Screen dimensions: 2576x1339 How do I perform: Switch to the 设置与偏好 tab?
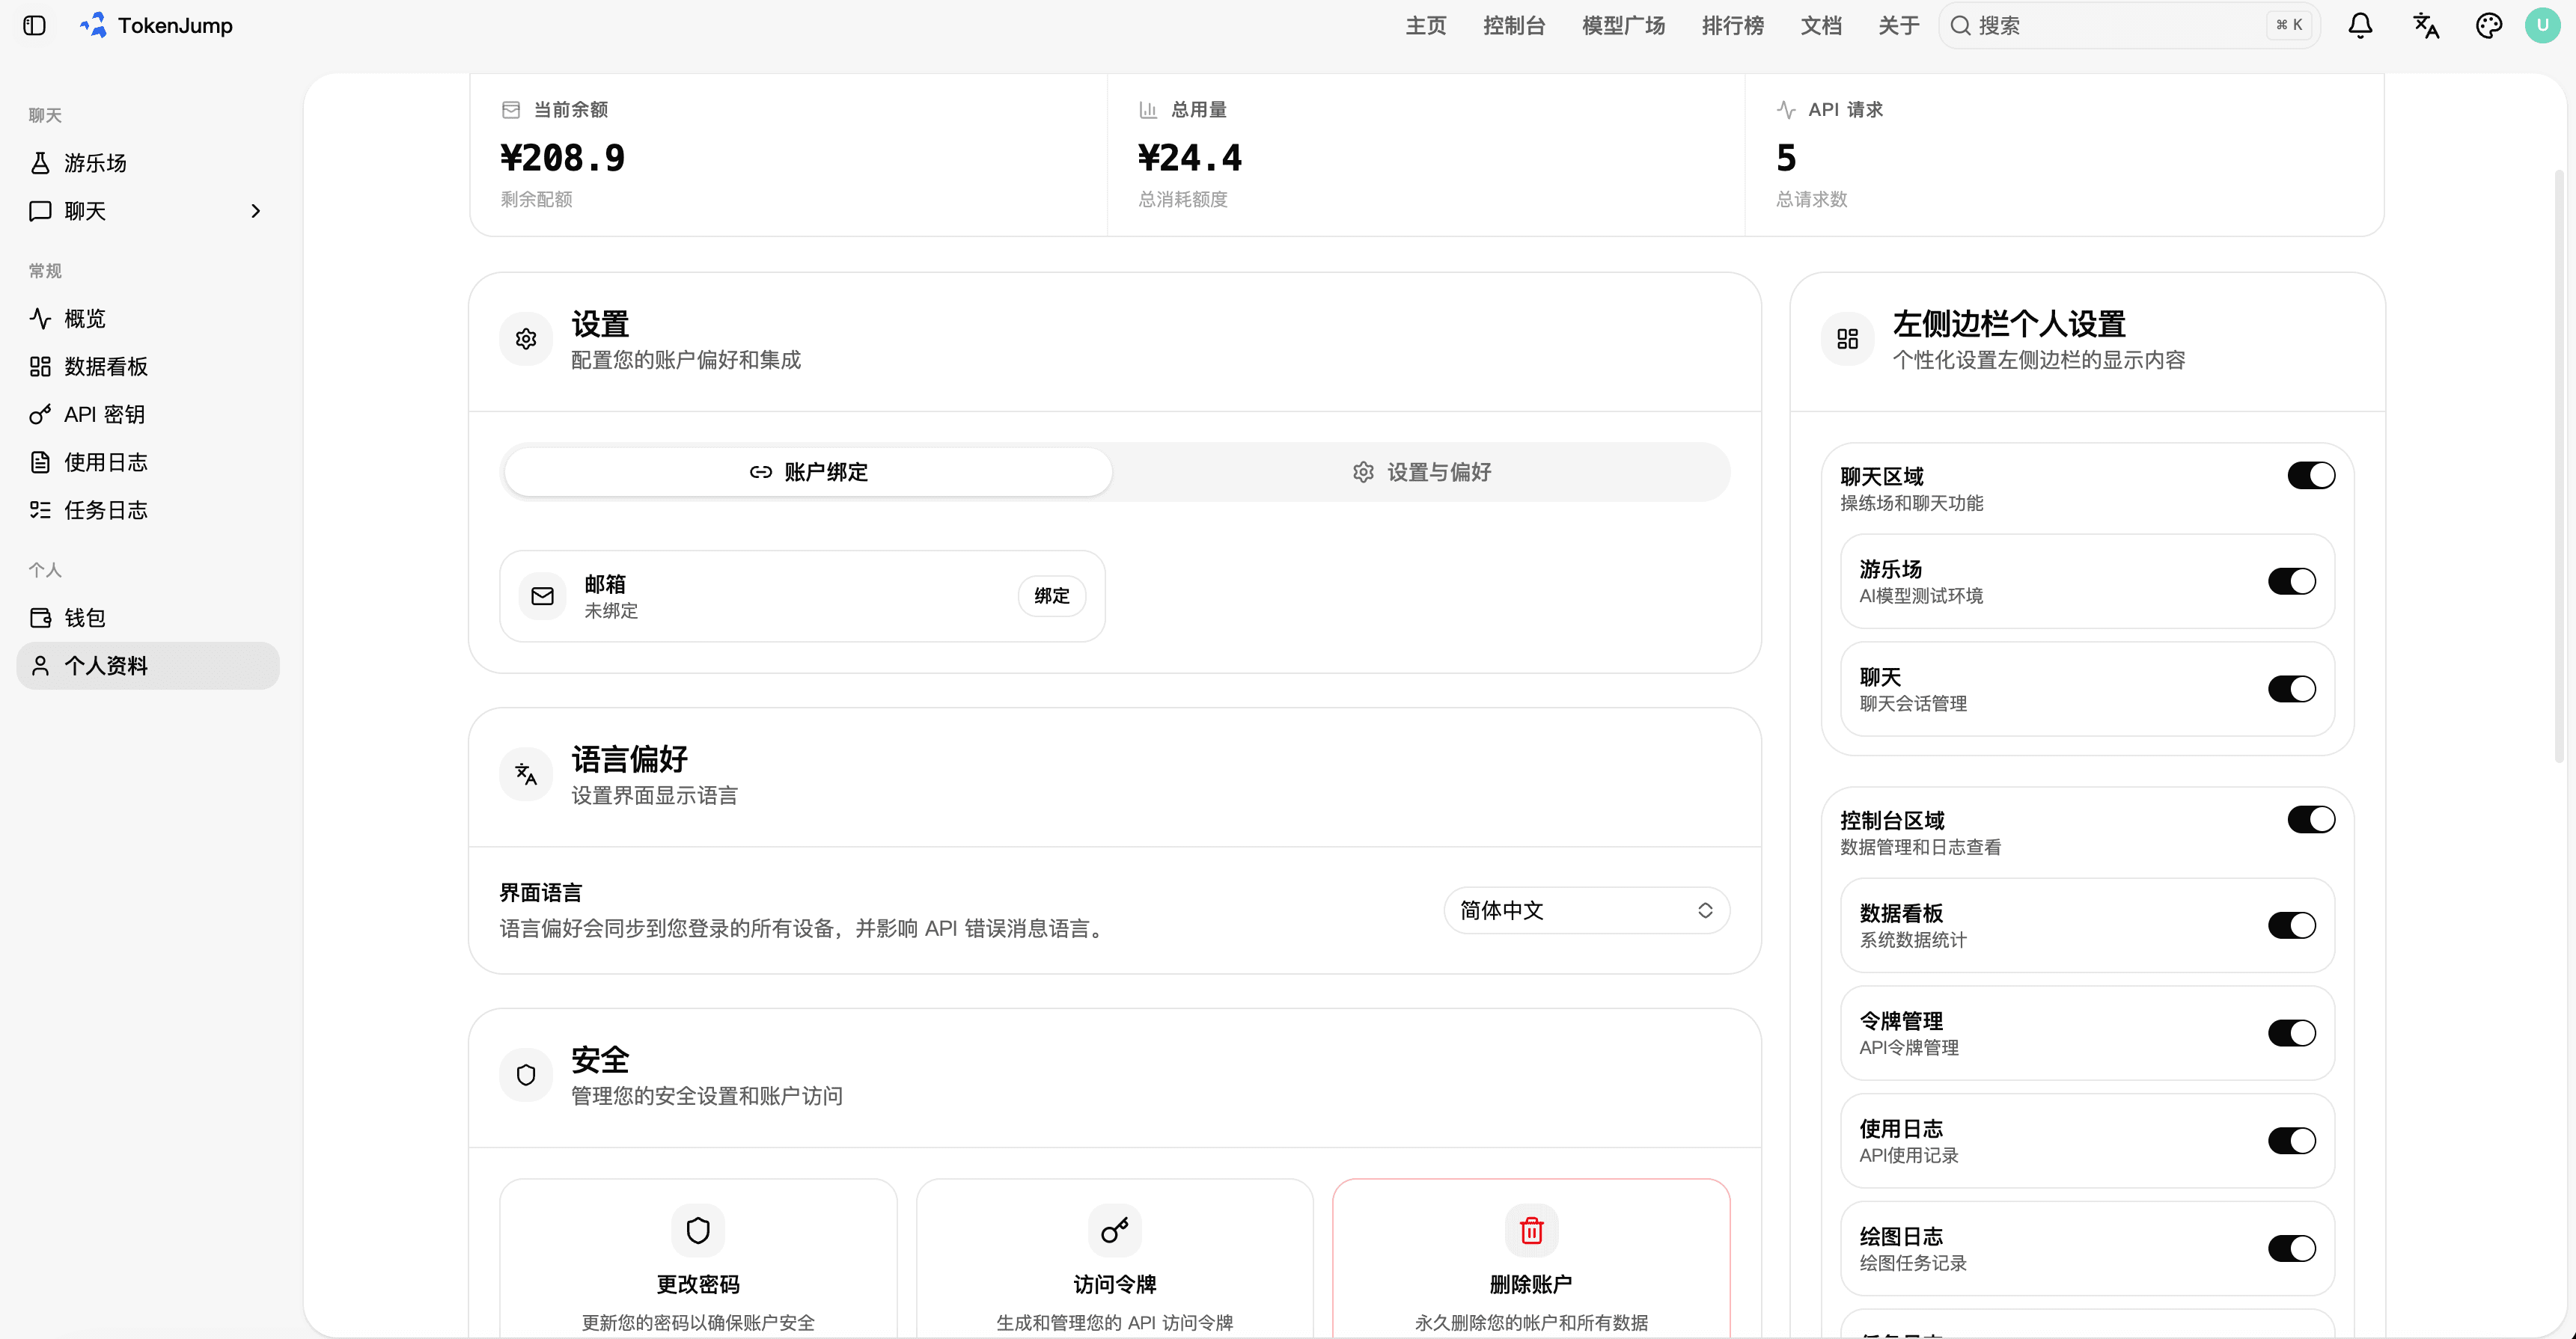[1421, 472]
